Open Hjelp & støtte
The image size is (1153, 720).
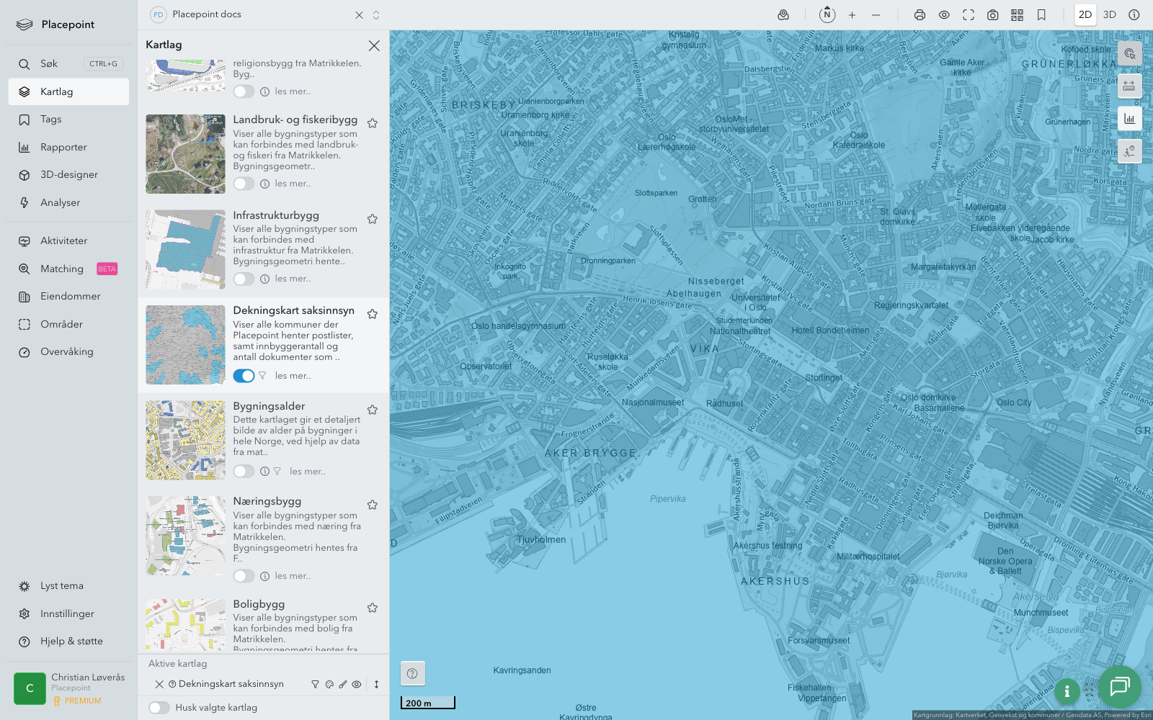click(71, 642)
